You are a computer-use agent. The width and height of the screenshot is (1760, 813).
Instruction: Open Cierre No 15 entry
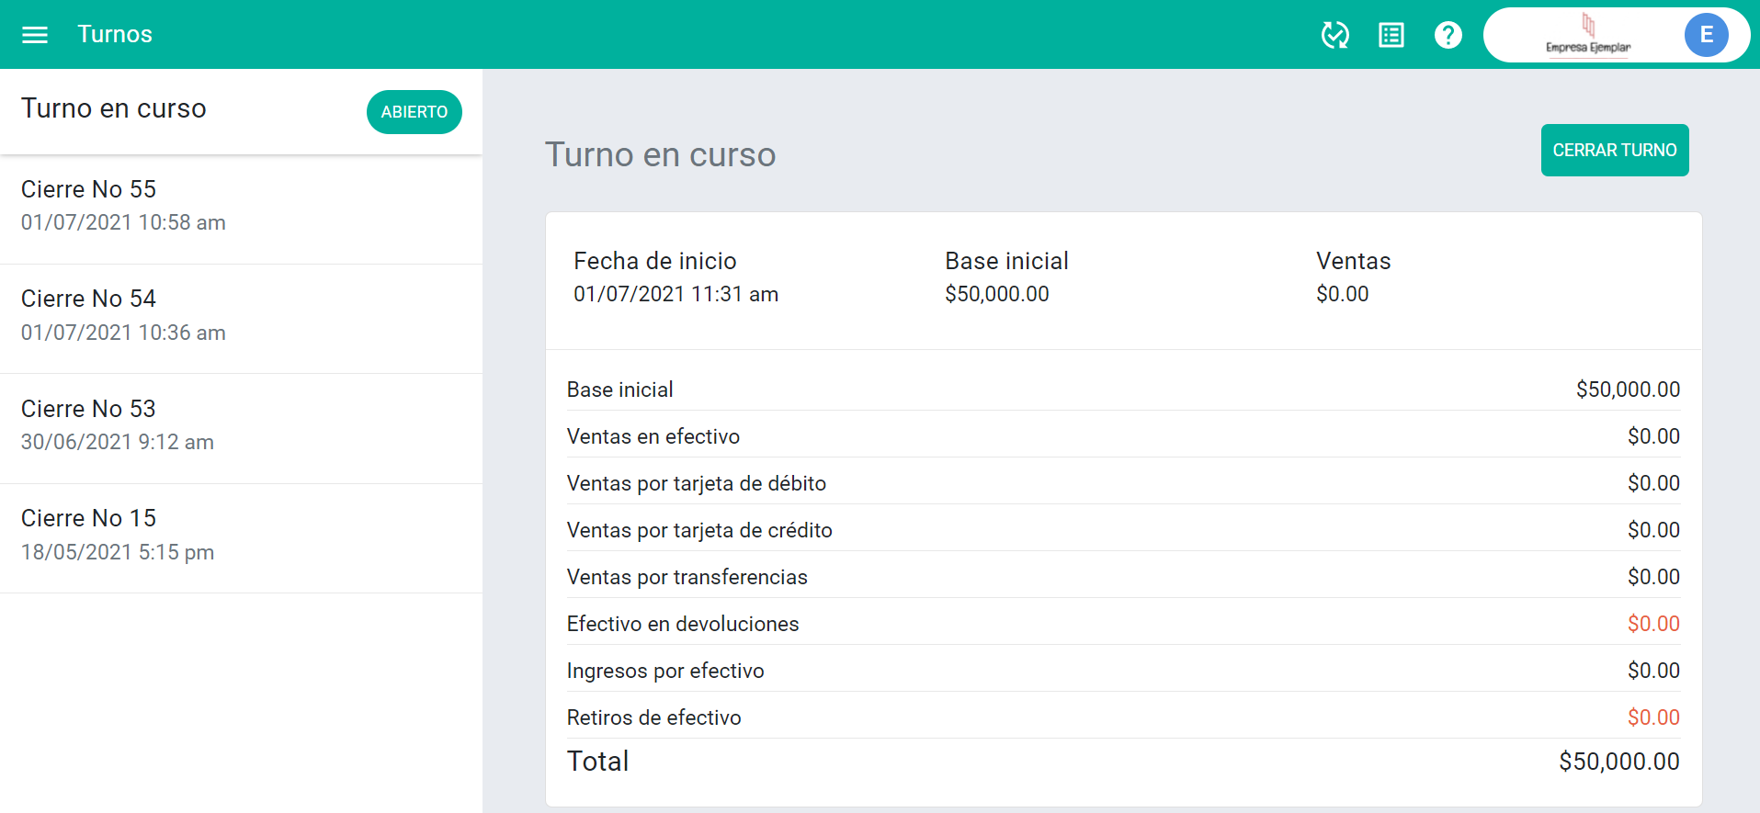point(241,536)
